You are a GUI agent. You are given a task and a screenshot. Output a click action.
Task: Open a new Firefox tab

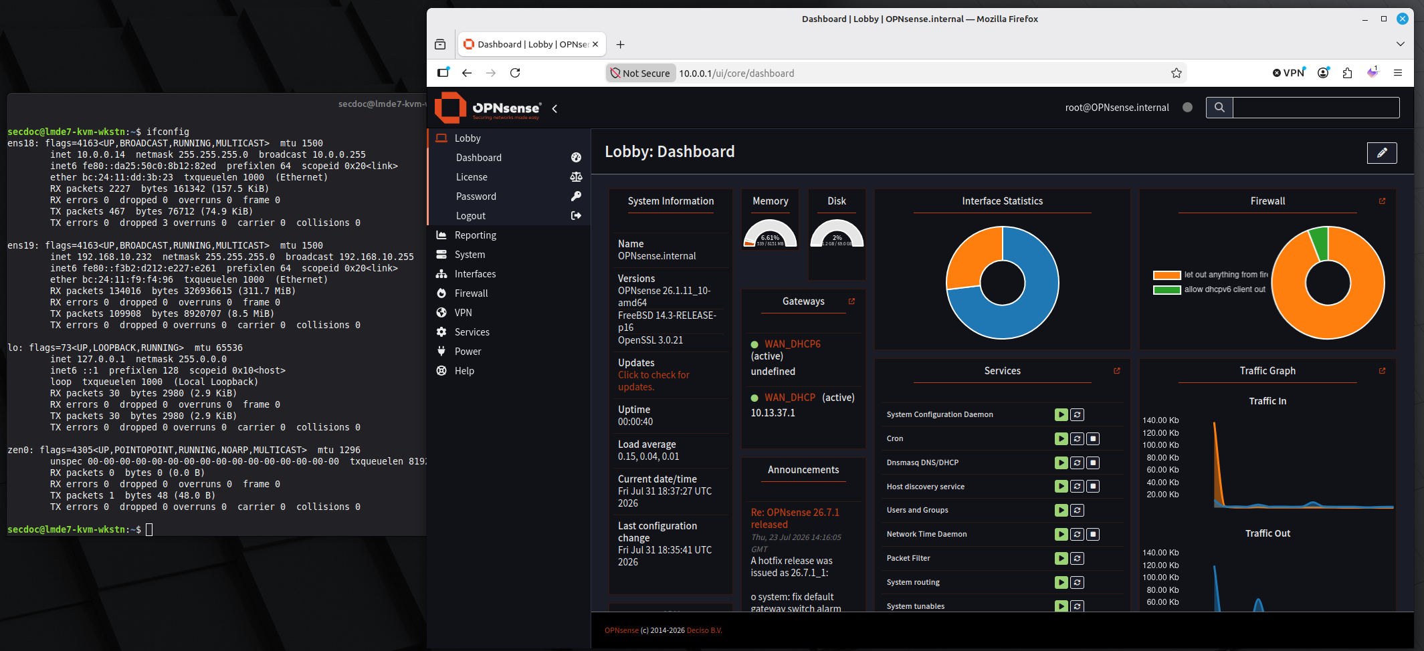coord(620,44)
